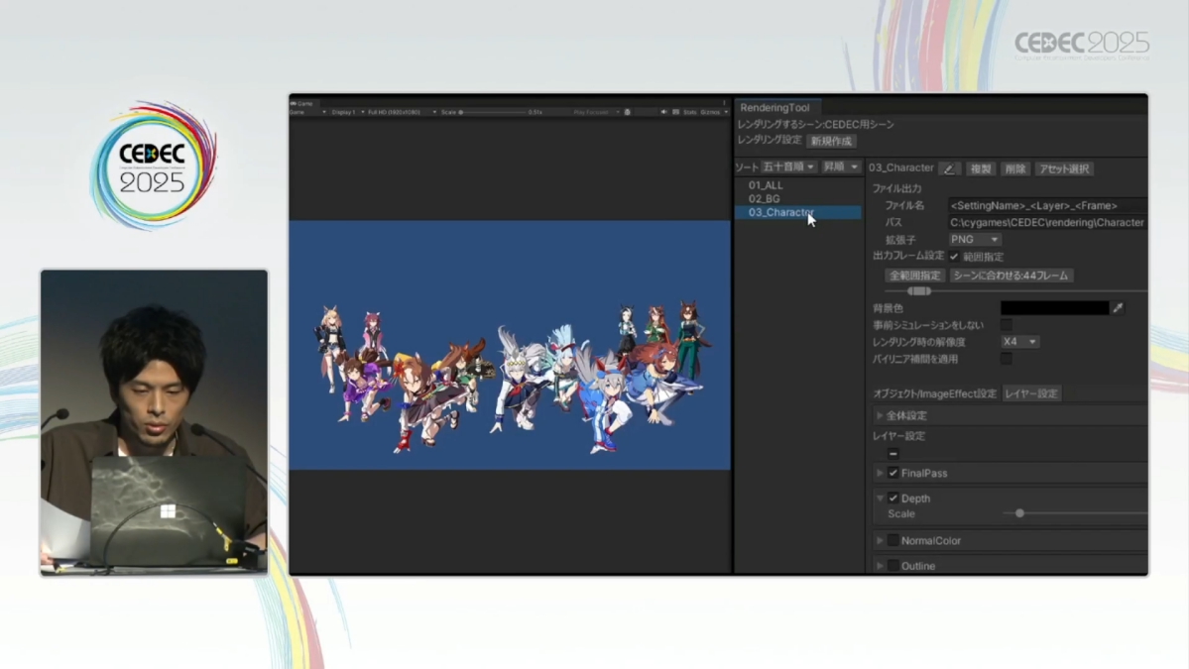Open the Play Focused dropdown
The width and height of the screenshot is (1189, 669).
tap(596, 112)
